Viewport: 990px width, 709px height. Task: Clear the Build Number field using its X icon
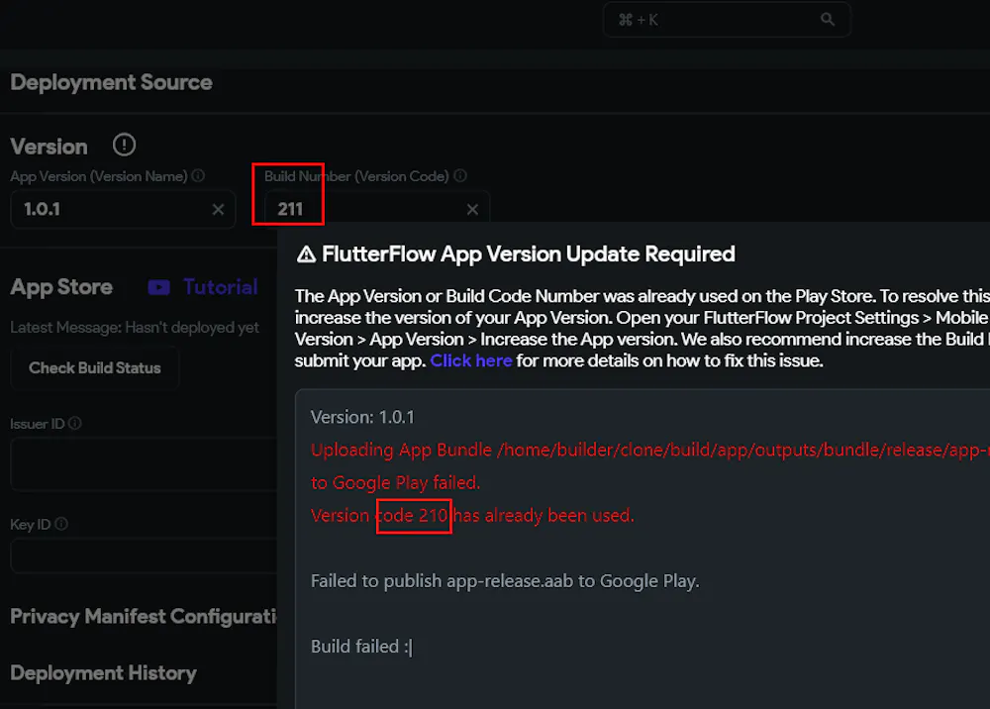click(x=472, y=209)
